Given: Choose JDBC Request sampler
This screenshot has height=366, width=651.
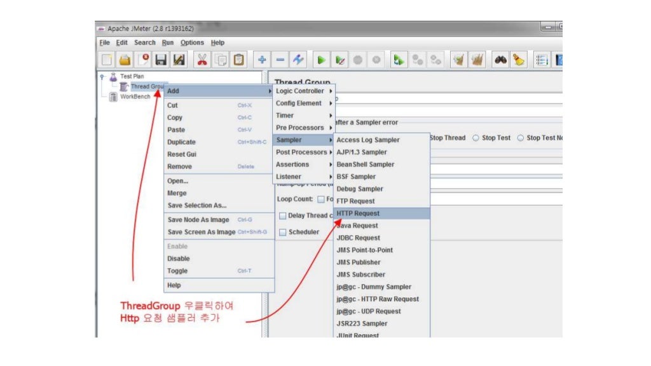Looking at the screenshot, I should pyautogui.click(x=381, y=238).
